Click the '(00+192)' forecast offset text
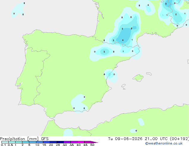189x146 pixels. click(x=179, y=139)
